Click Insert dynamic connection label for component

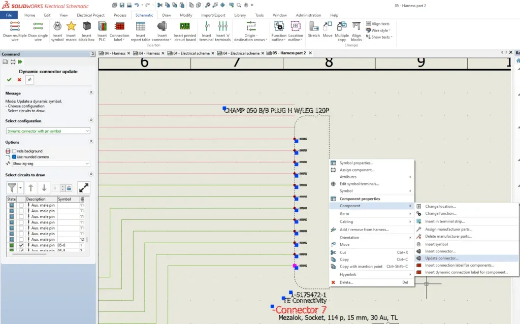click(x=467, y=272)
